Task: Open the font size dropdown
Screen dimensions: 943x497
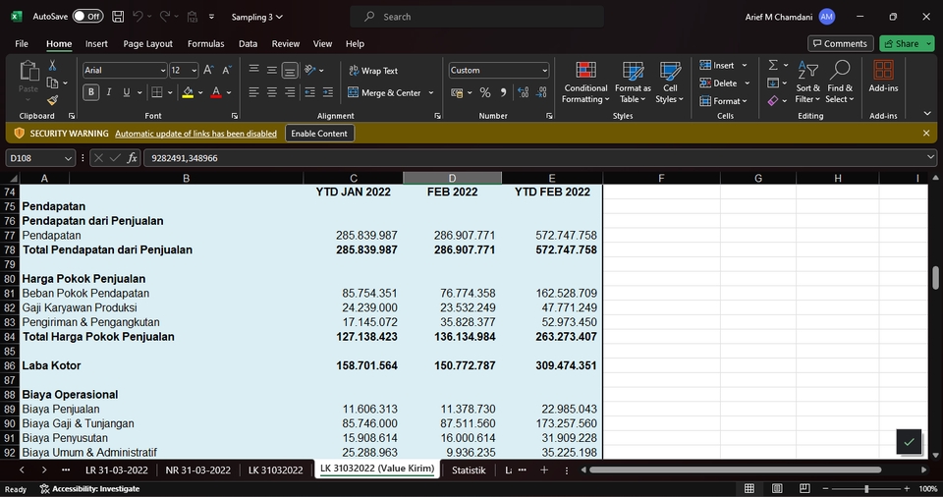Action: coord(194,71)
